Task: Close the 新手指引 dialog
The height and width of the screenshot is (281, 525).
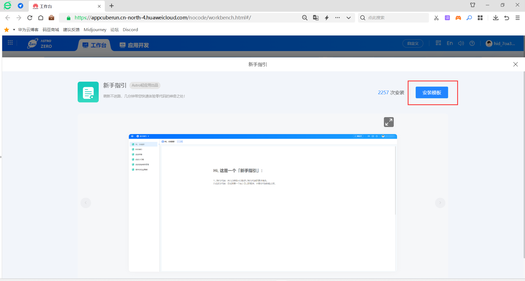Action: pyautogui.click(x=515, y=64)
